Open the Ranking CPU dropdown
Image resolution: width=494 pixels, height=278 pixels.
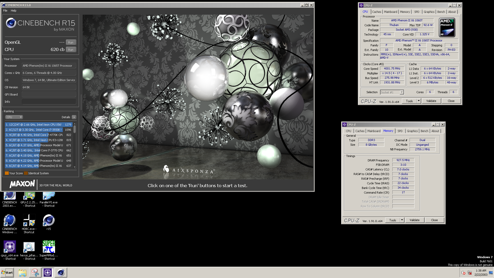(x=14, y=117)
